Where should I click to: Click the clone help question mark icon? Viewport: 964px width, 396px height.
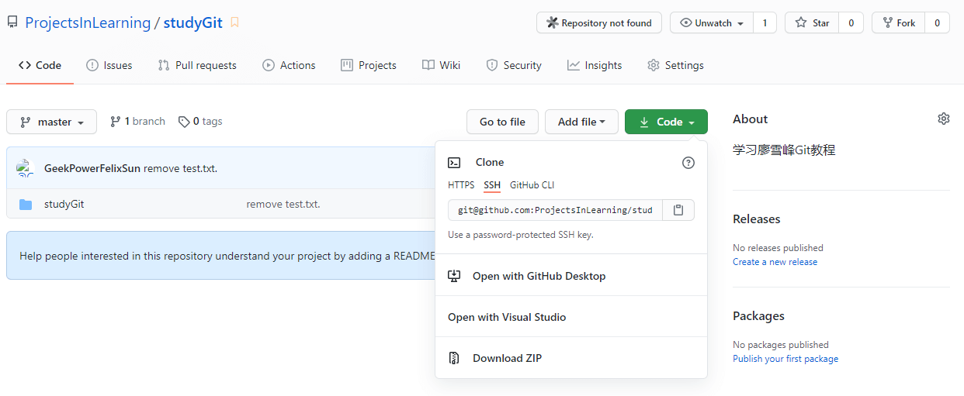click(688, 163)
